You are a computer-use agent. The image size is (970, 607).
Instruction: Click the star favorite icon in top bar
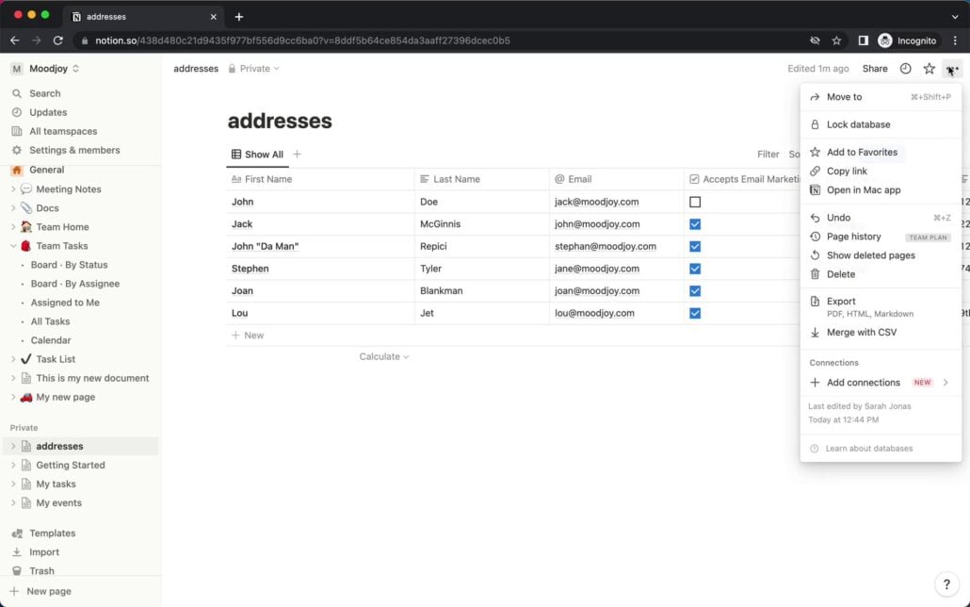click(x=929, y=69)
